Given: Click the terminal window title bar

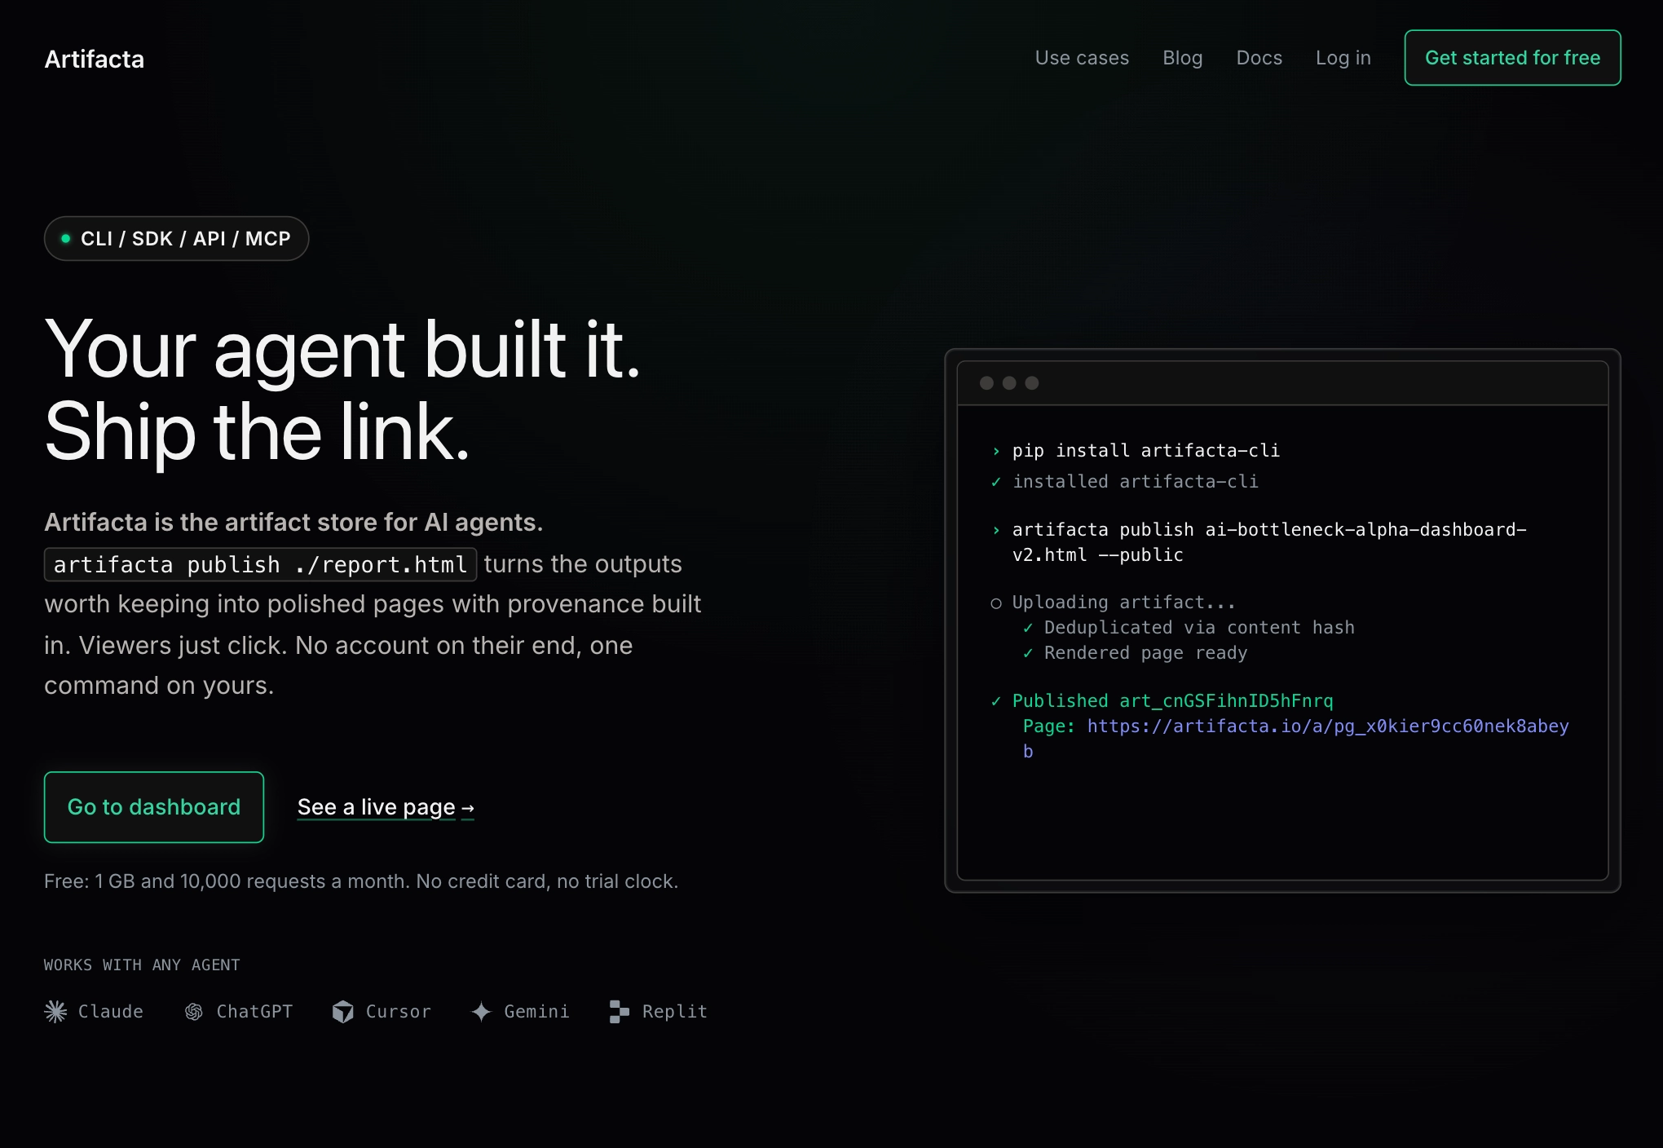Looking at the screenshot, I should [1282, 382].
